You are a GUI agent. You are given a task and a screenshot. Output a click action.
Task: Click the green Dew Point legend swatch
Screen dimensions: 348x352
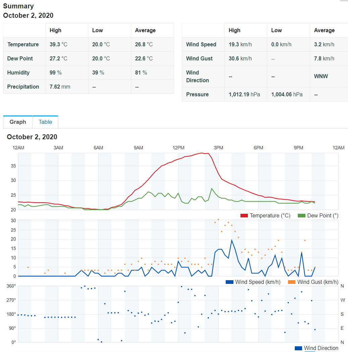click(301, 216)
